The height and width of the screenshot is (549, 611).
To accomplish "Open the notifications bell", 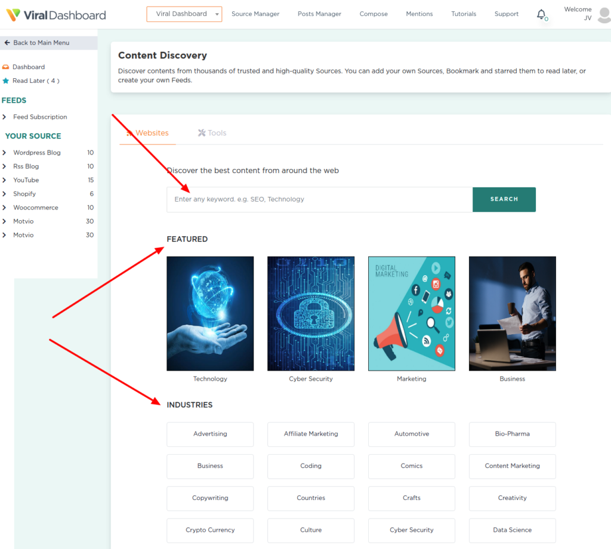I will (541, 14).
